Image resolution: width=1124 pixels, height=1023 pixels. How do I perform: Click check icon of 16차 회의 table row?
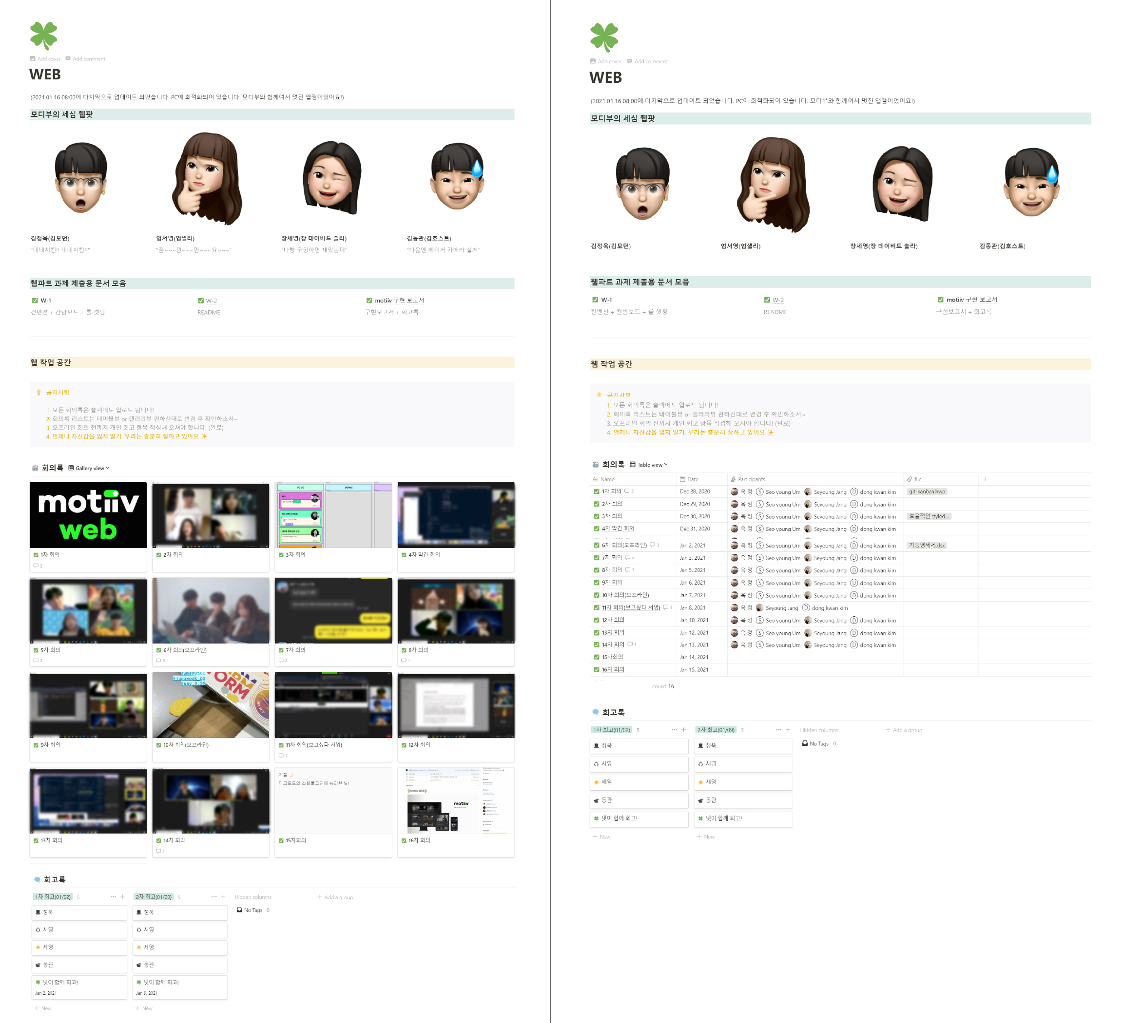tap(597, 670)
